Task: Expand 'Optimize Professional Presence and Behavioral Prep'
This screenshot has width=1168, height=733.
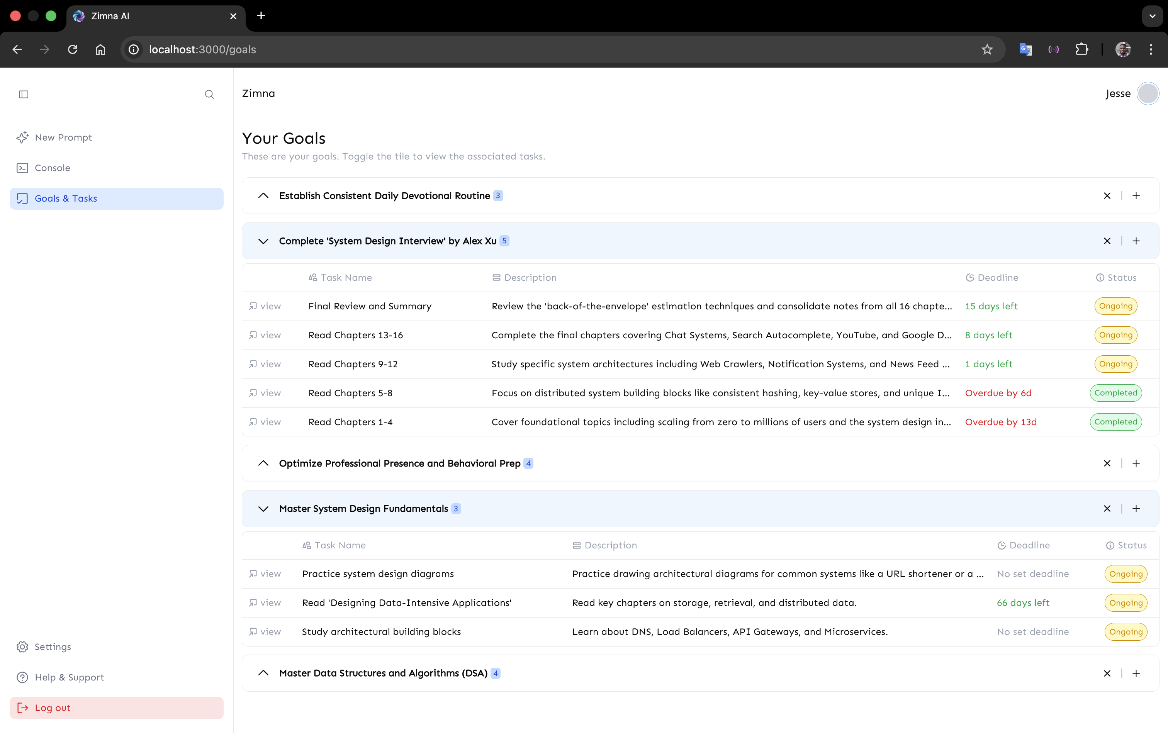Action: point(263,463)
